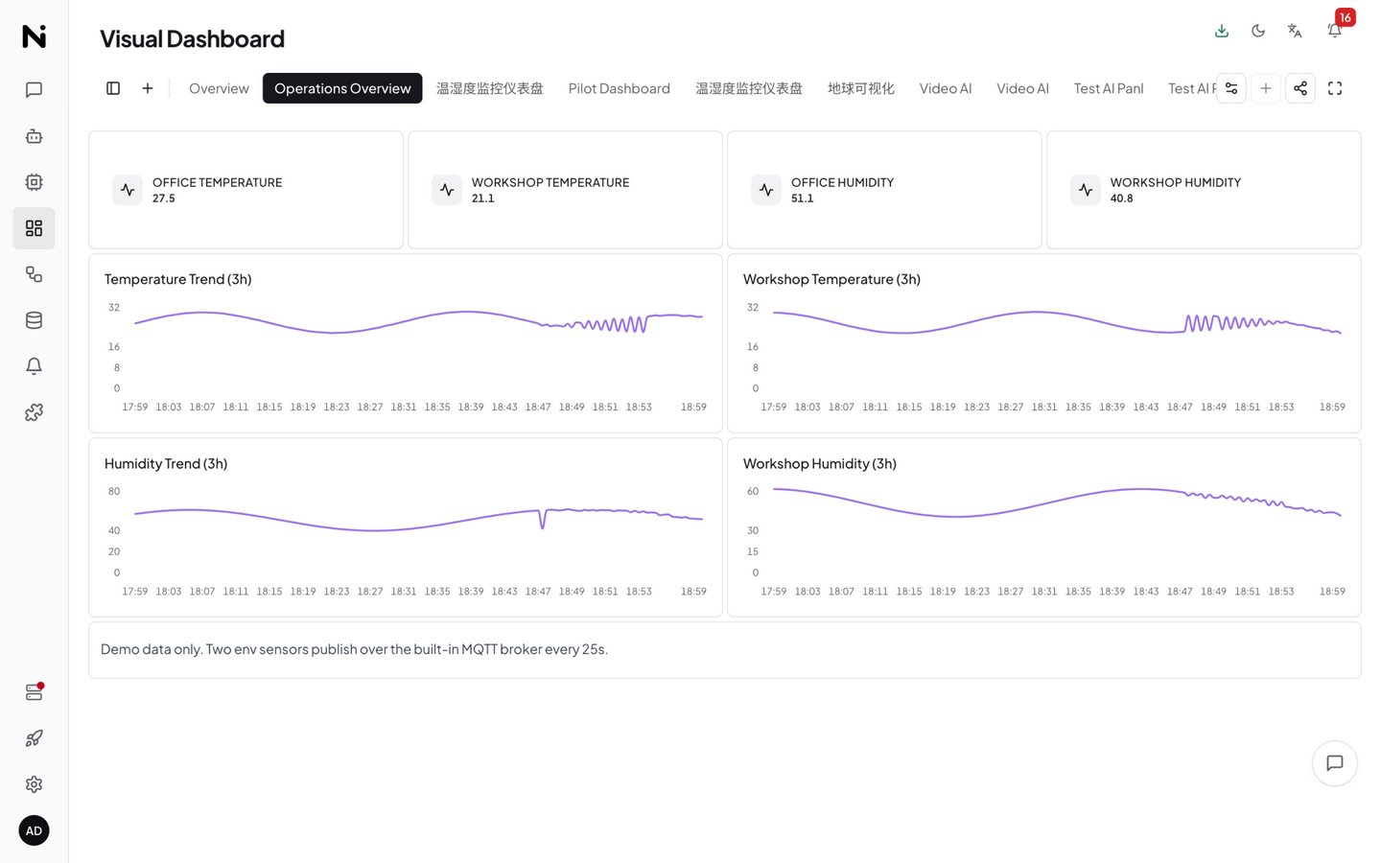The height and width of the screenshot is (863, 1381).
Task: Open notifications bell with 16 badge
Action: [x=1335, y=31]
